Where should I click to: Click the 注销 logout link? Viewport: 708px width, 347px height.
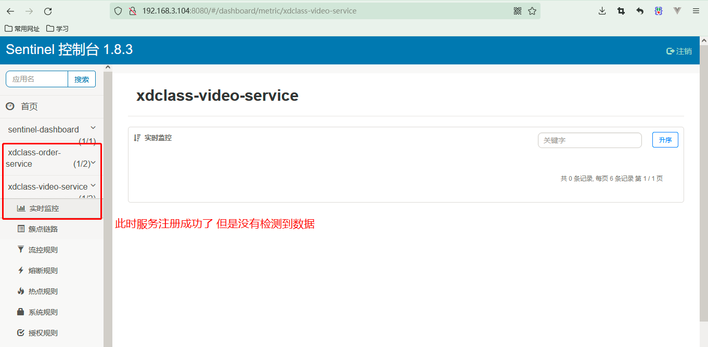coord(679,51)
